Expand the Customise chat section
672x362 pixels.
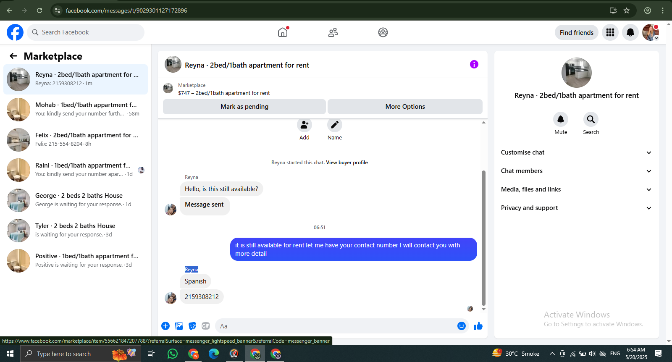click(577, 152)
